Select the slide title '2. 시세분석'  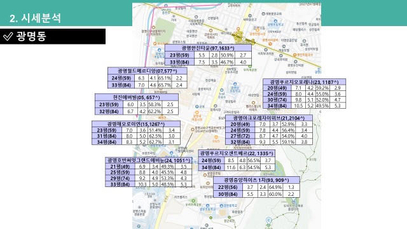point(36,18)
